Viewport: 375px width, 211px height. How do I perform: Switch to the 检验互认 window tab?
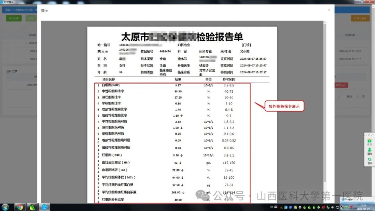coord(9,2)
